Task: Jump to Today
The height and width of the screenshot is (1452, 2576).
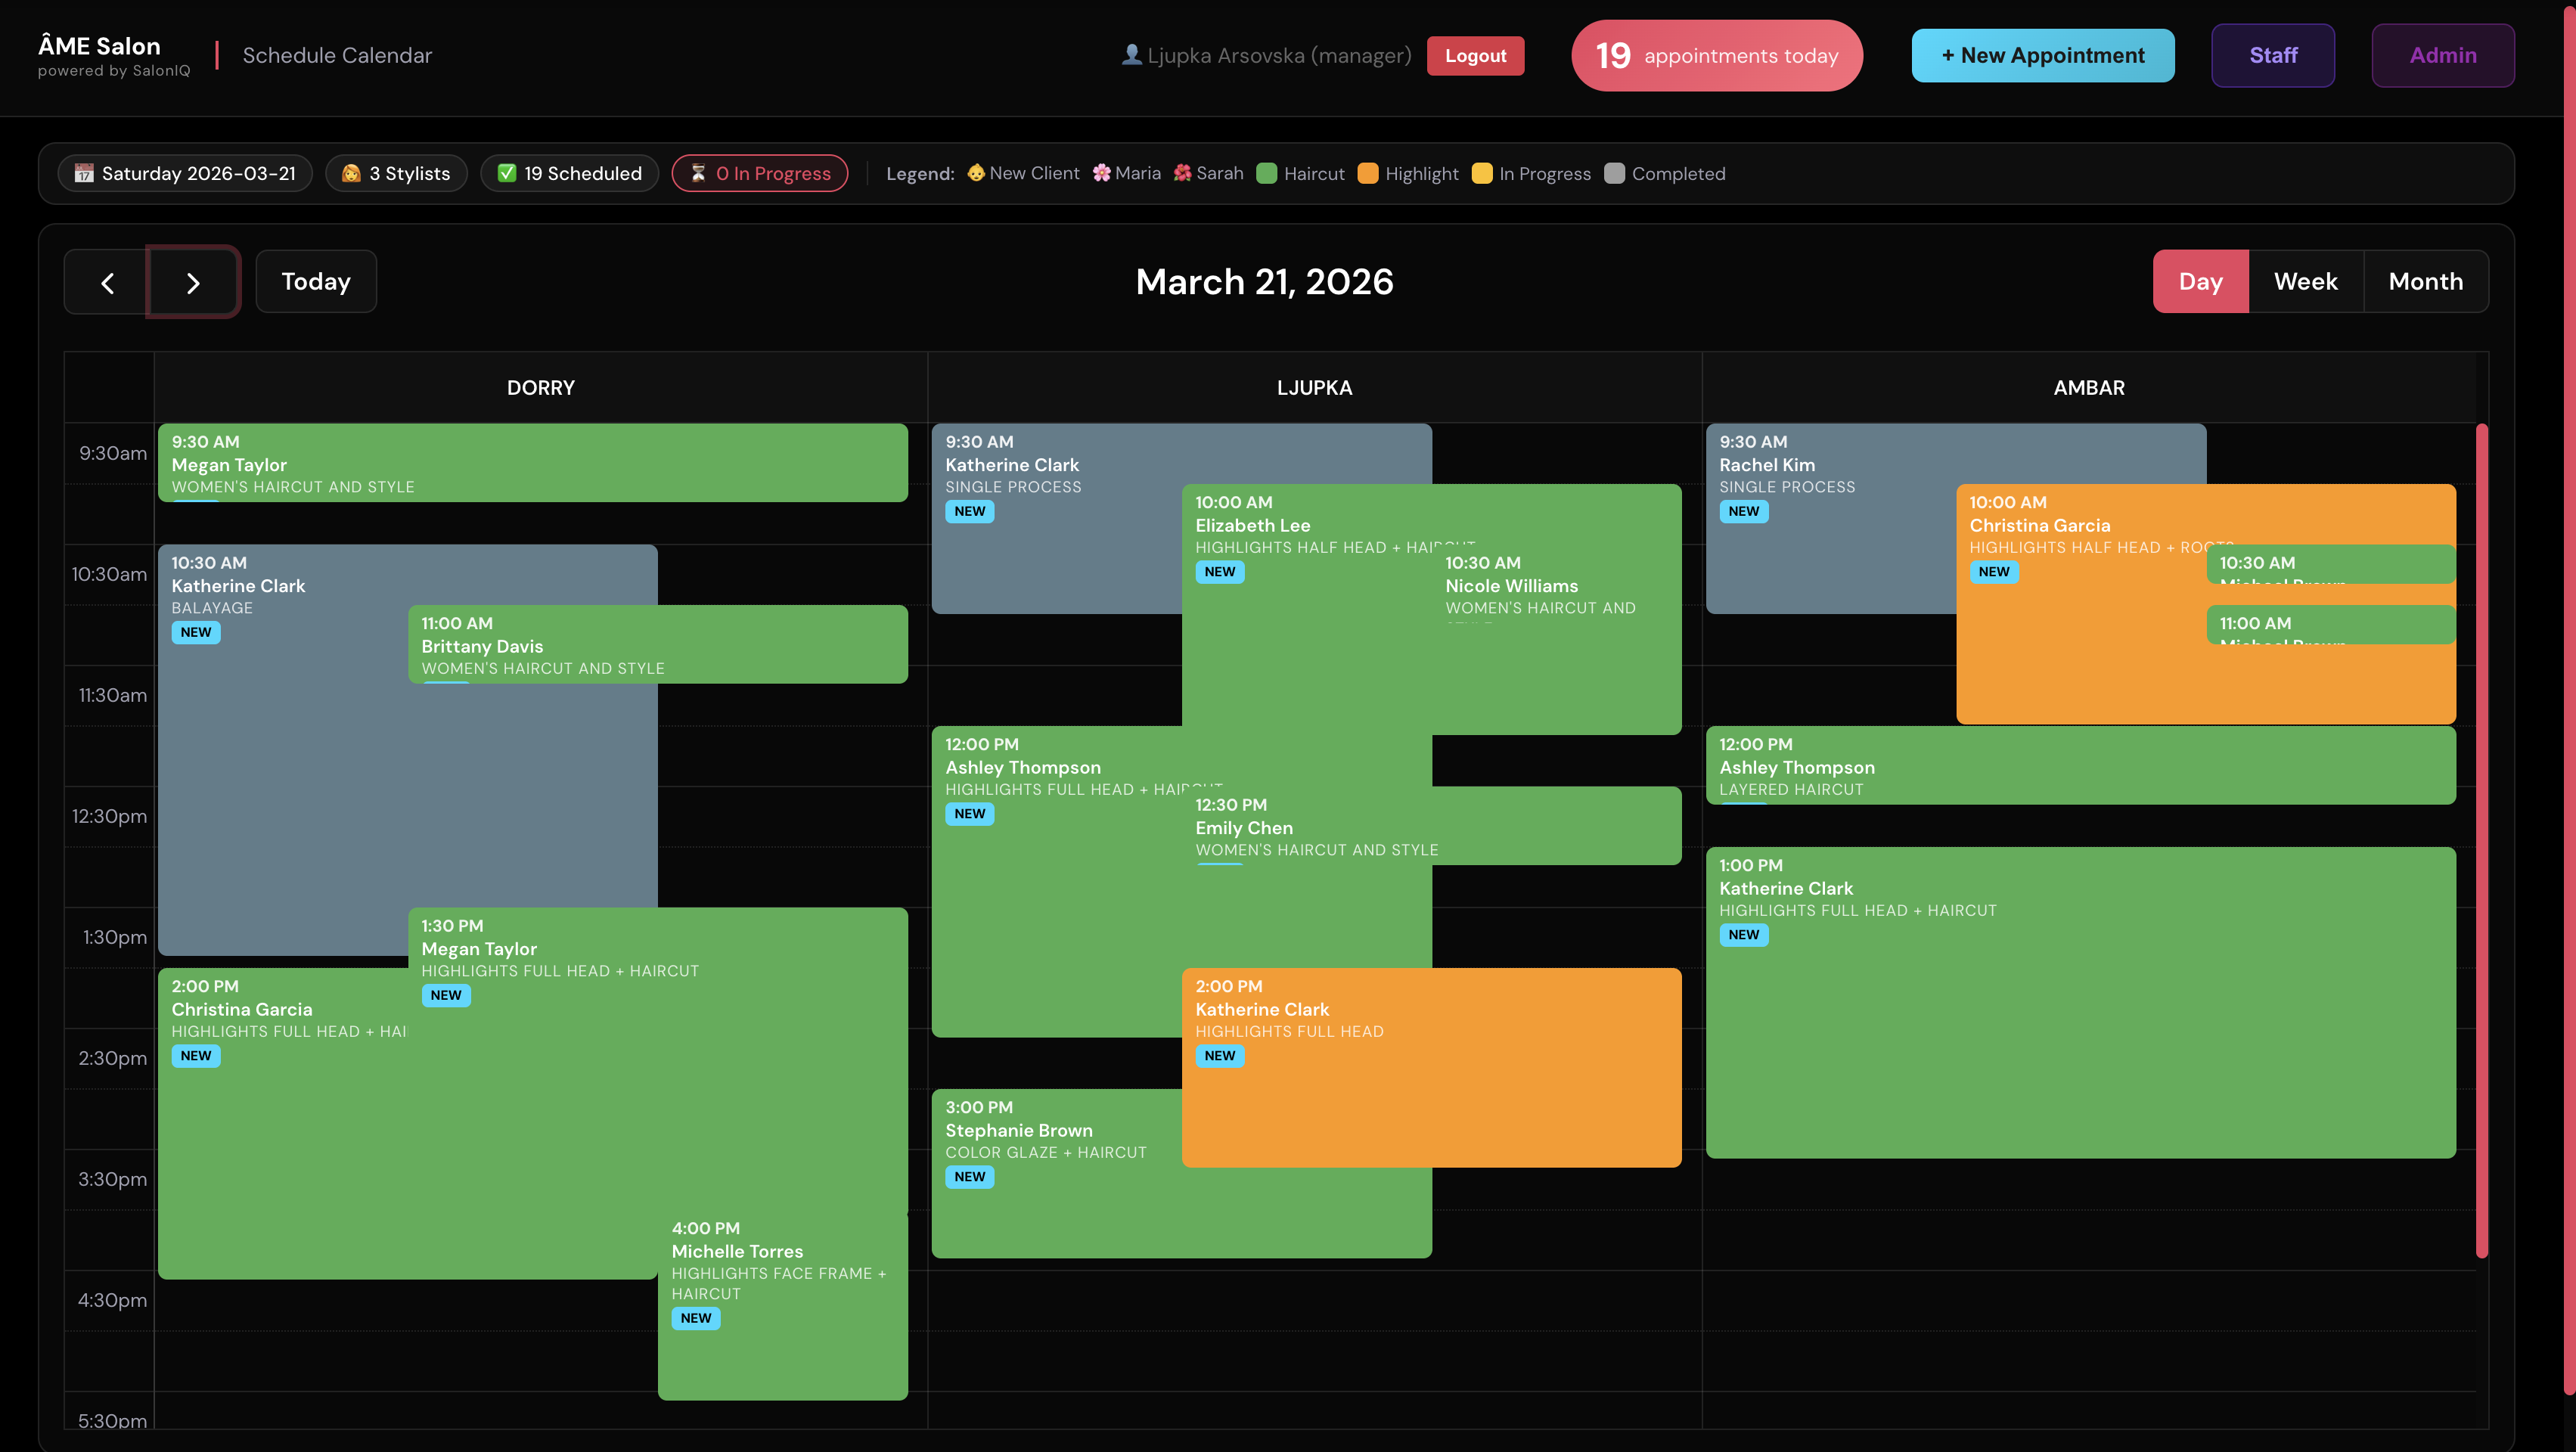Action: [x=316, y=281]
